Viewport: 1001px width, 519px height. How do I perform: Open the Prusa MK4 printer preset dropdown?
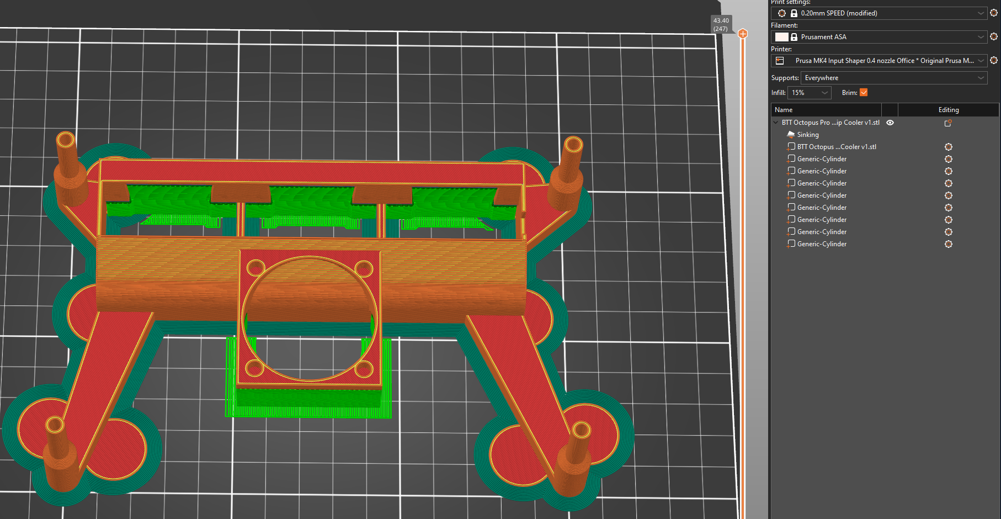pyautogui.click(x=981, y=61)
